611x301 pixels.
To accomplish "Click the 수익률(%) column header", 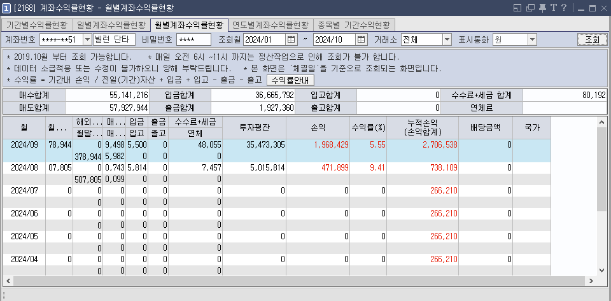I will tap(369, 127).
